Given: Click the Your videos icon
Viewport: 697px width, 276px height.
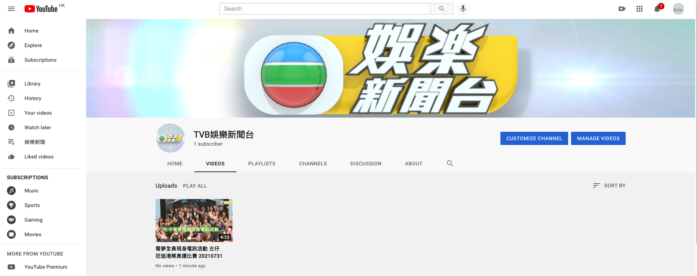Looking at the screenshot, I should point(11,113).
